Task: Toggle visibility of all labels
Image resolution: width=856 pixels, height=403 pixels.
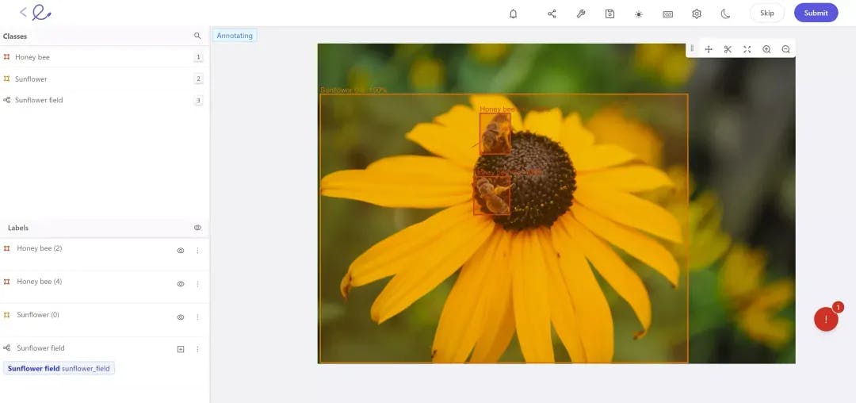Action: point(197,228)
